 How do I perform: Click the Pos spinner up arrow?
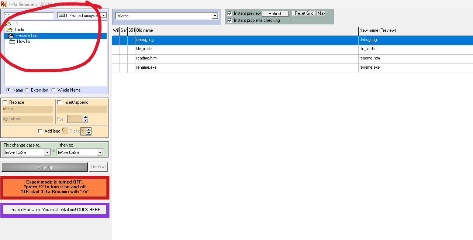(x=86, y=117)
